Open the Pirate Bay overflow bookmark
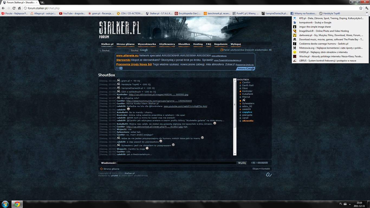370x208 pixels. coord(330,40)
